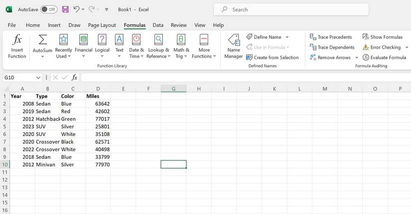
Task: Click the Error Checking warning icon
Action: tap(366, 47)
